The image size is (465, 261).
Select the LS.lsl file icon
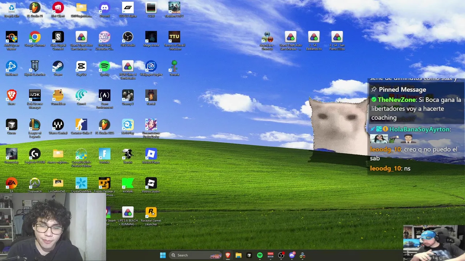tap(151, 10)
